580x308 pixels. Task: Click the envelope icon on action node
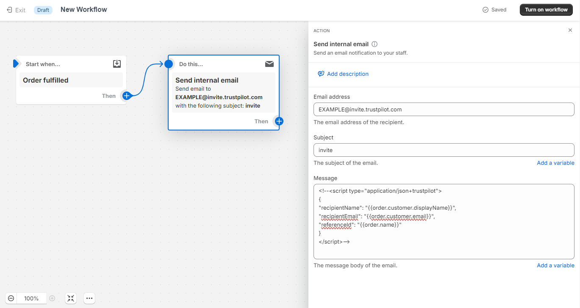269,64
